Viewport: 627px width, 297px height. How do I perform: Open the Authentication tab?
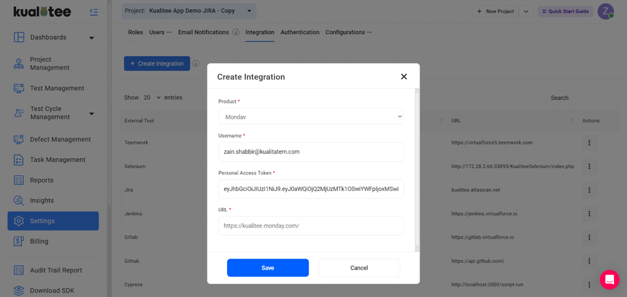(x=300, y=32)
